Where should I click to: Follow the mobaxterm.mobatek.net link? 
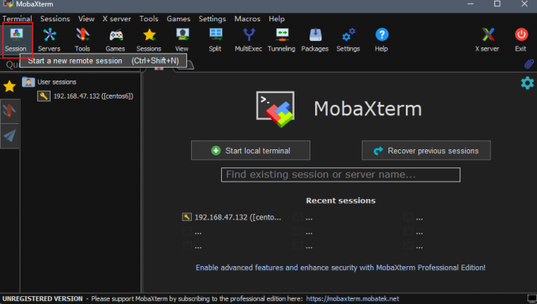(352, 298)
